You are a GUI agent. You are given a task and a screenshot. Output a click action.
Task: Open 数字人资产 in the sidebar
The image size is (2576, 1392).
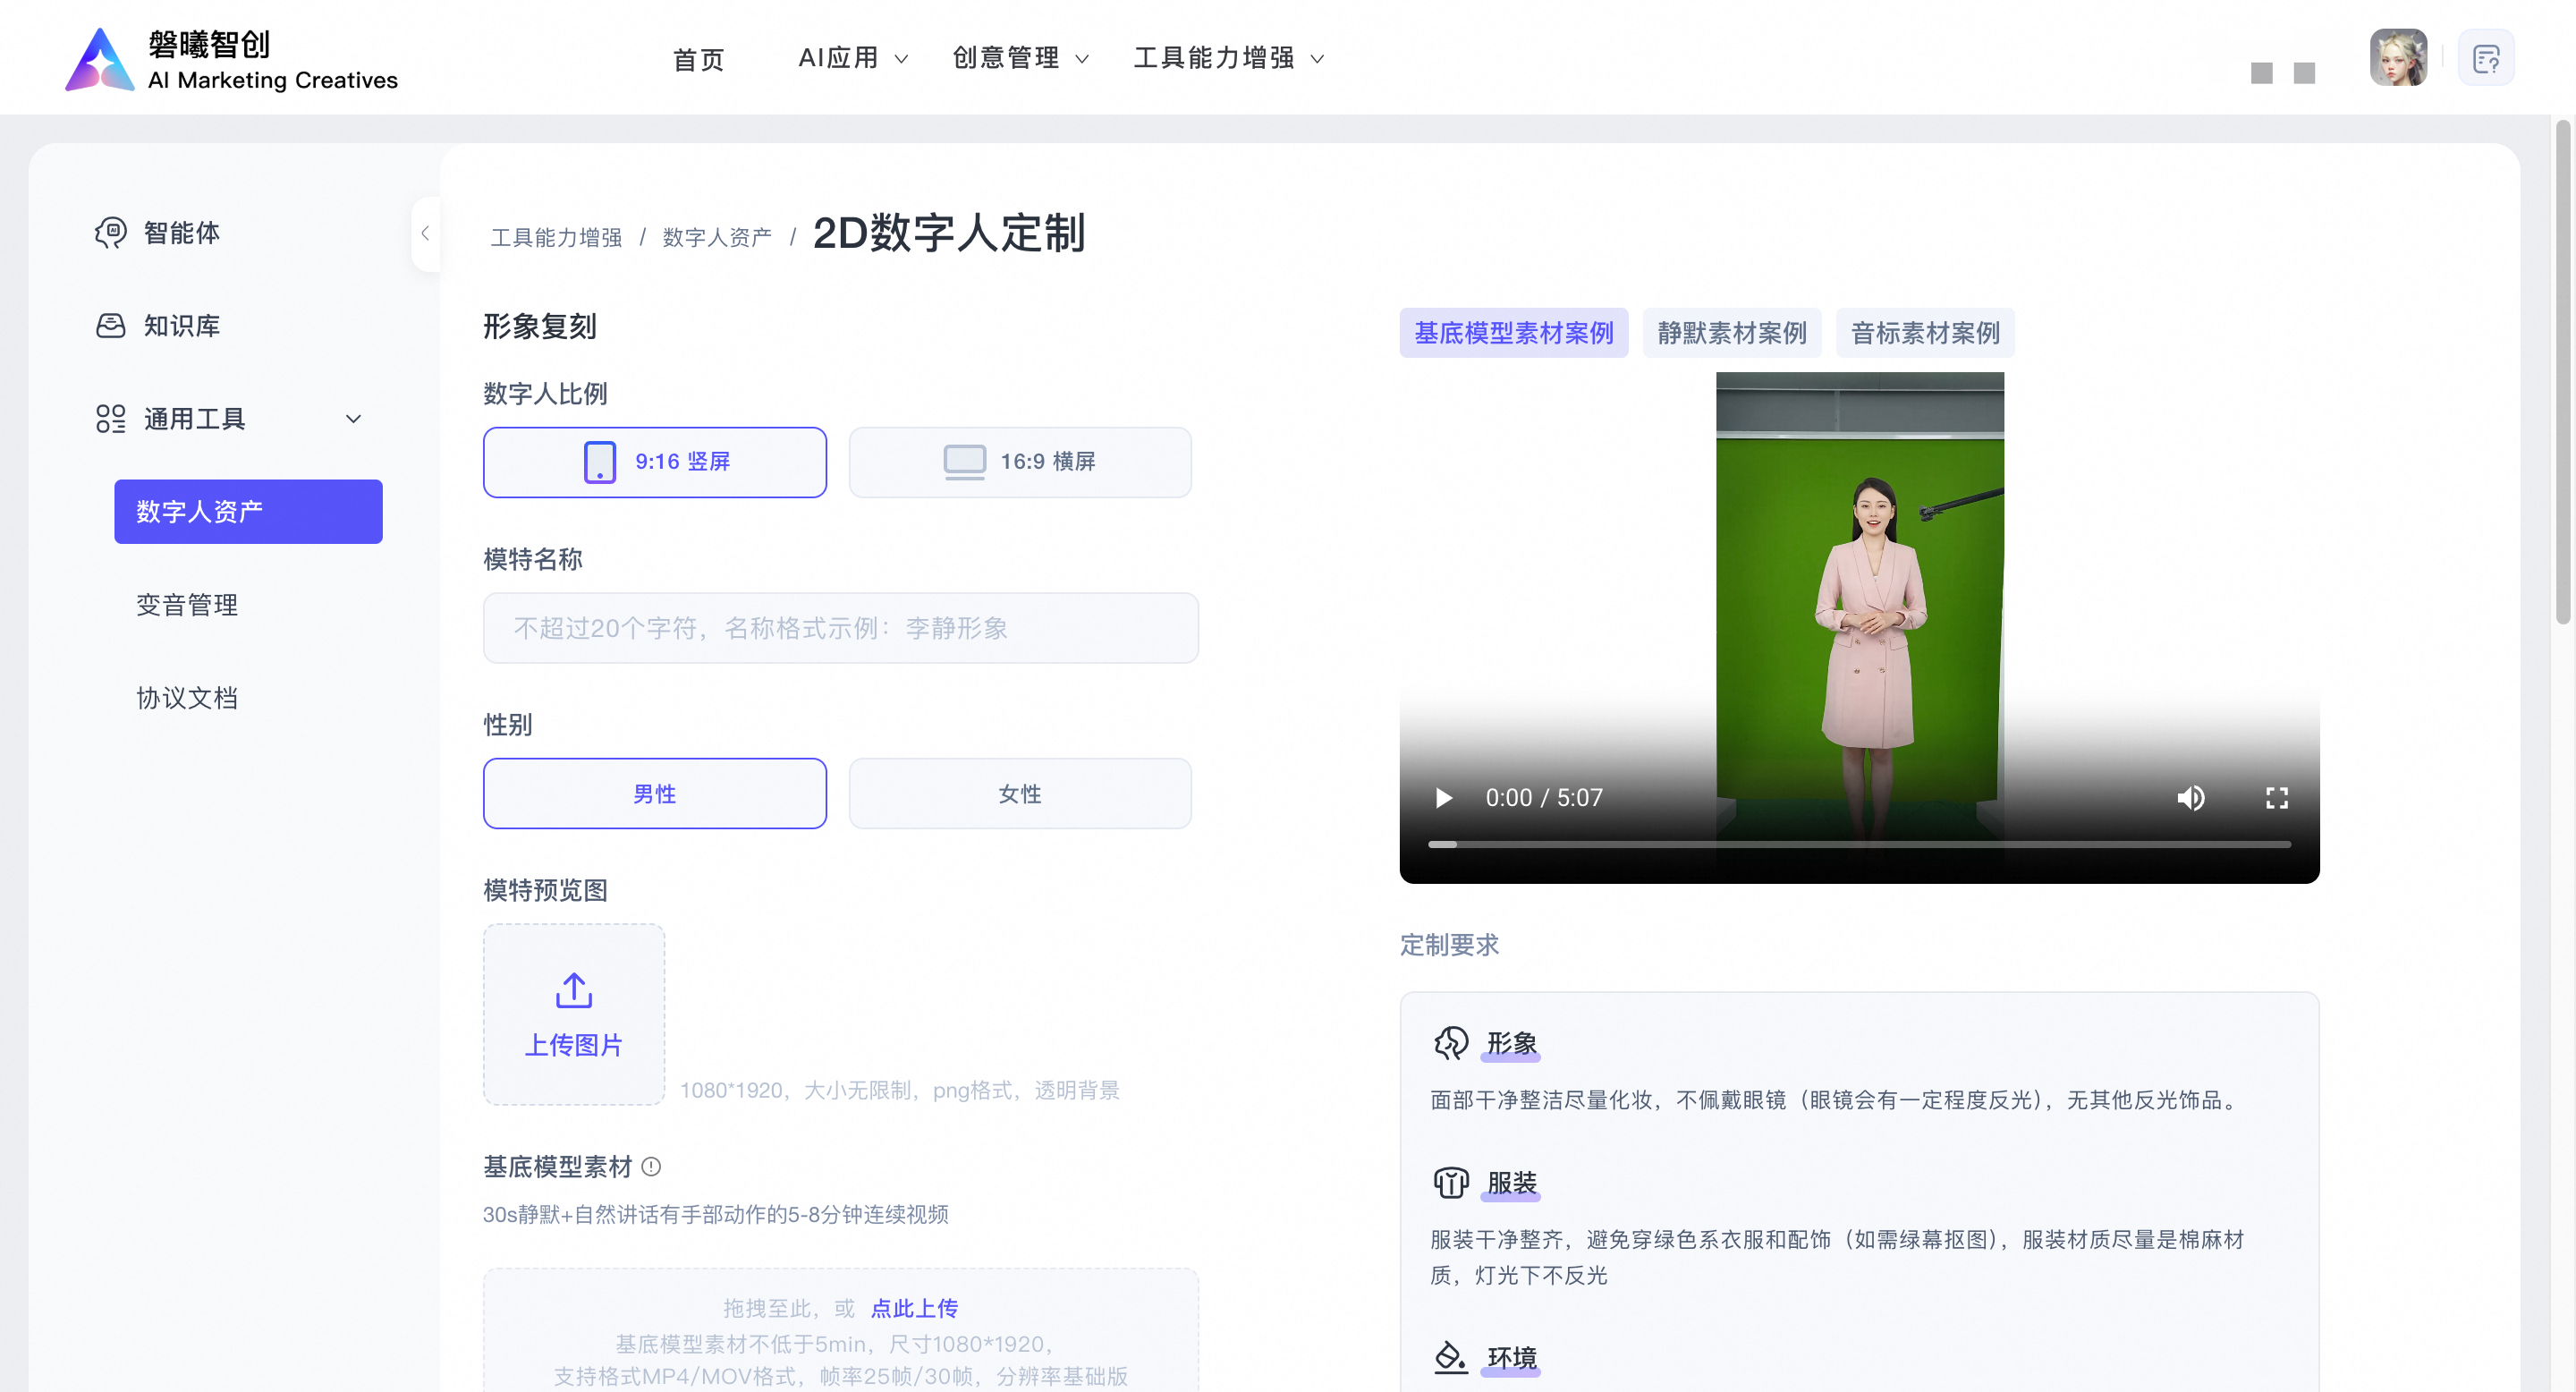tap(248, 512)
